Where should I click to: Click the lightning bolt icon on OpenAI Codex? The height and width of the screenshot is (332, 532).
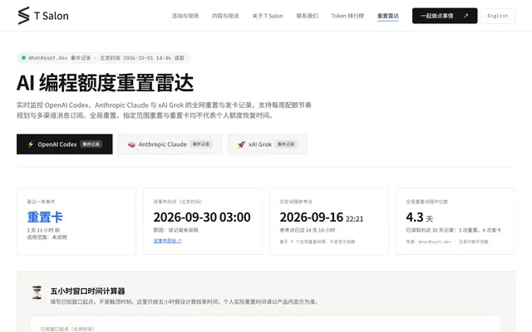coord(31,144)
